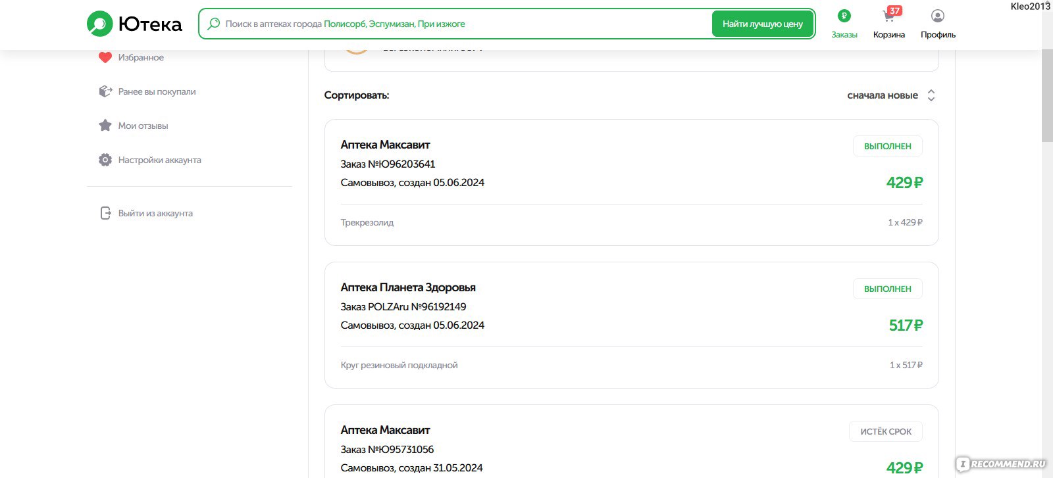Click Заказ POLZAru №96192149

[403, 306]
